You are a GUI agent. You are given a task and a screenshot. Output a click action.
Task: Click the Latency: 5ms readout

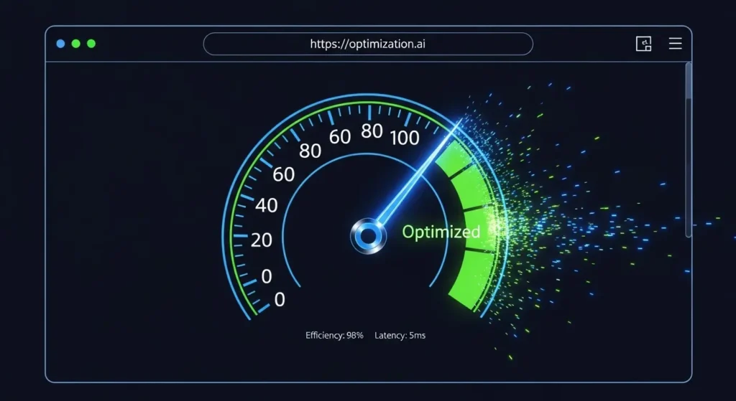tap(400, 335)
